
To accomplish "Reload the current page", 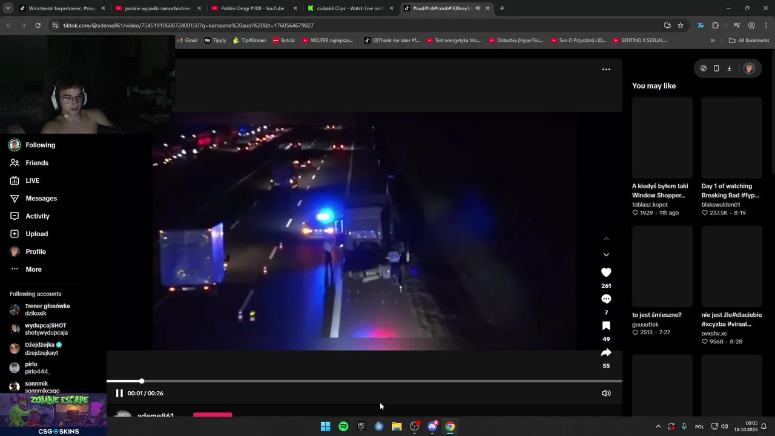I will point(38,25).
